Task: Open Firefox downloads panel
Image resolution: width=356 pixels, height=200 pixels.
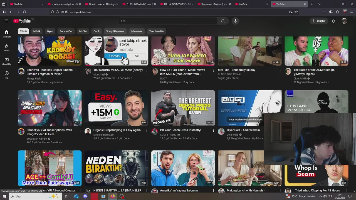Action: click(324, 12)
